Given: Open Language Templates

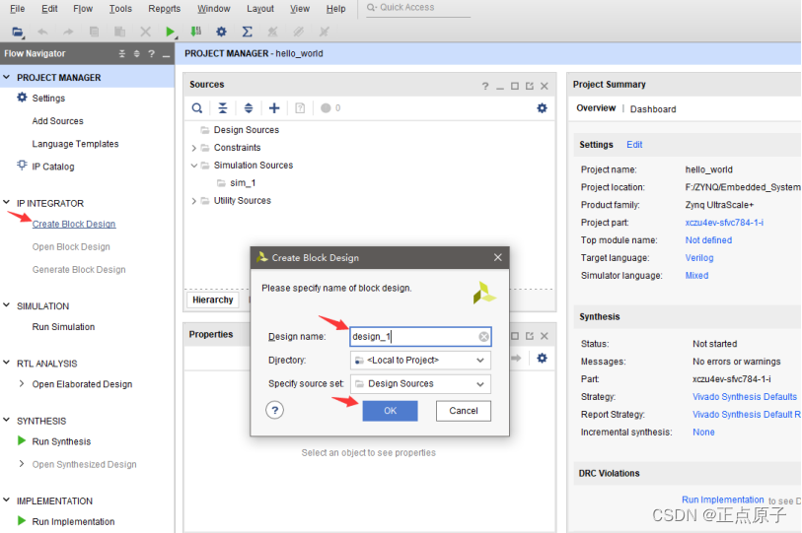Looking at the screenshot, I should click(75, 144).
